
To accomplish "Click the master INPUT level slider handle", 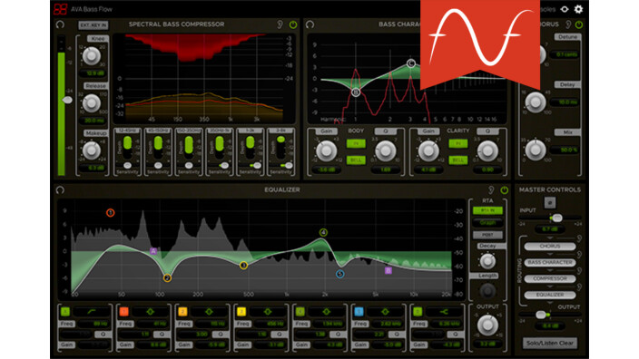I will [556, 218].
